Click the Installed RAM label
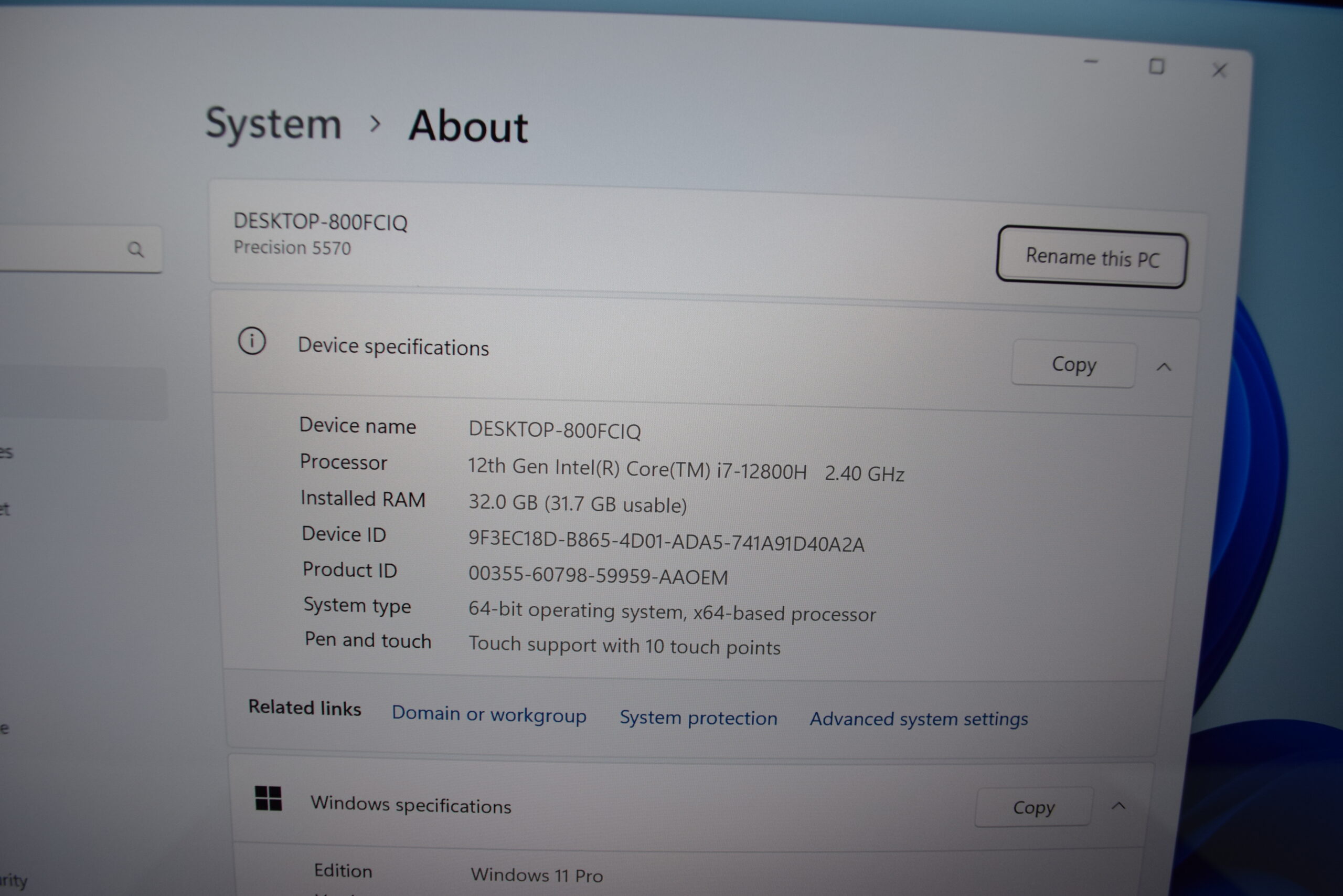 363,498
